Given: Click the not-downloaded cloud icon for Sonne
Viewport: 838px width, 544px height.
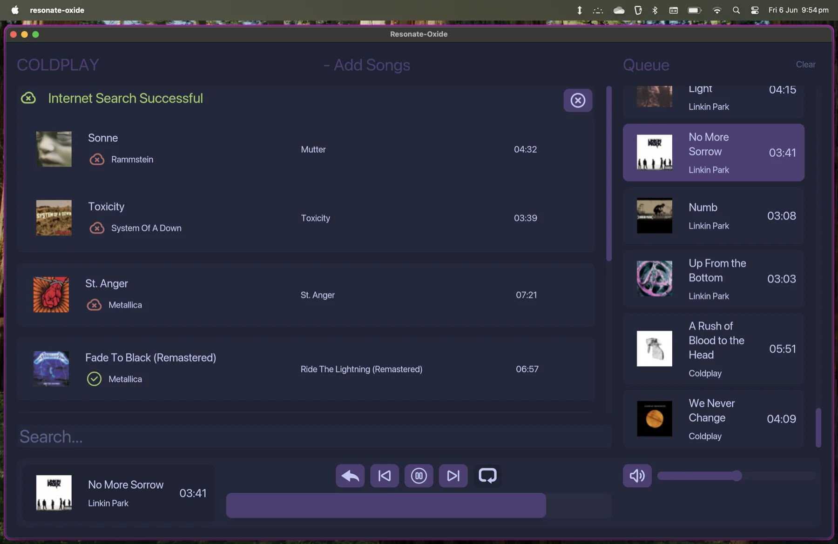Looking at the screenshot, I should (97, 160).
